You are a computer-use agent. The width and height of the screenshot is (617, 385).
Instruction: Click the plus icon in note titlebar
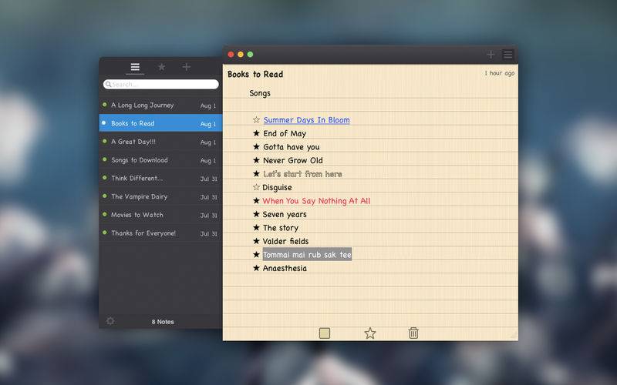[491, 55]
